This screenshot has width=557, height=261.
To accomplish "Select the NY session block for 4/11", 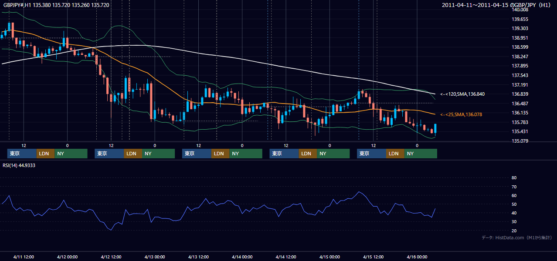I will tap(71, 154).
